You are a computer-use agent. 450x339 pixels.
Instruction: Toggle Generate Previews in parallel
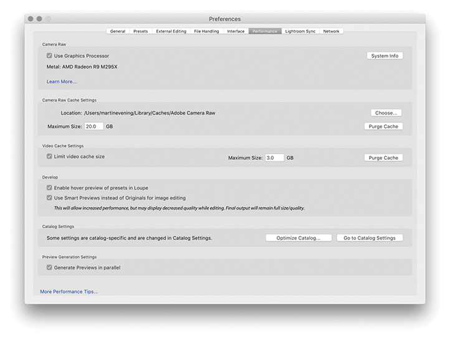pos(49,267)
